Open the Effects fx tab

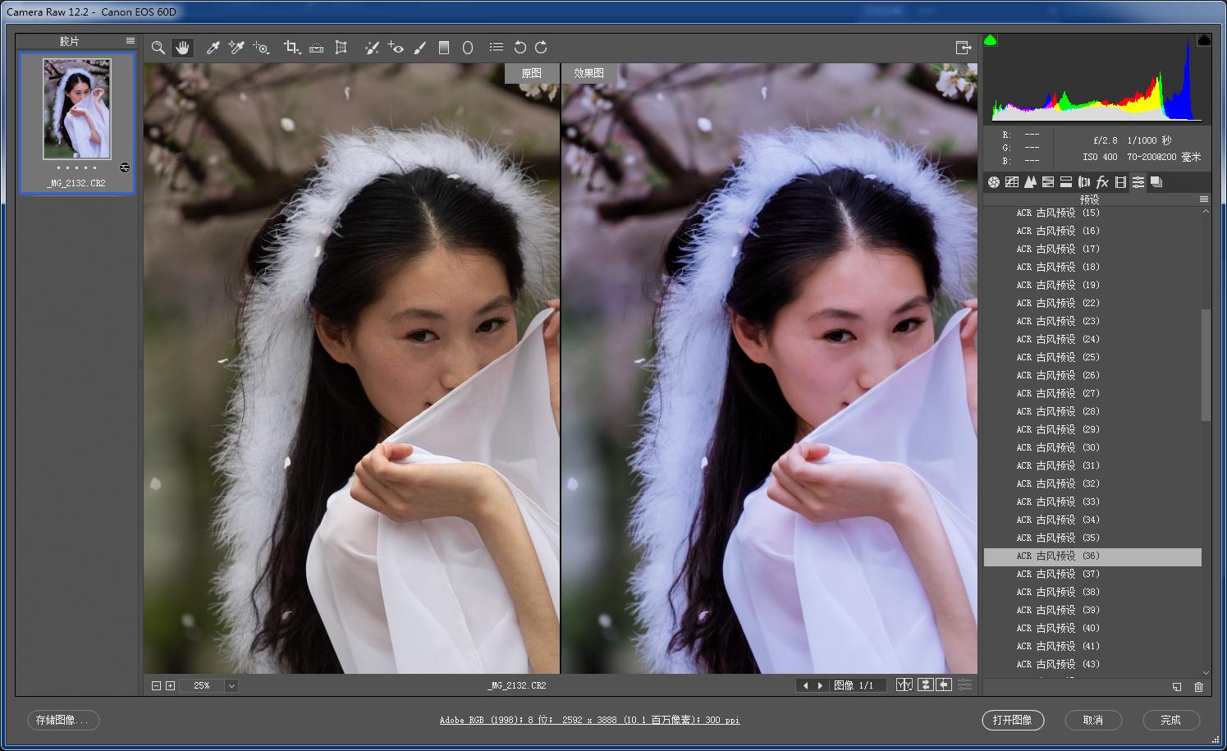click(1102, 182)
